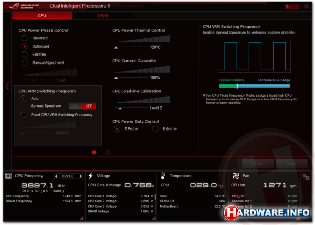Turn Spread Spectrum ON

(x=76, y=106)
